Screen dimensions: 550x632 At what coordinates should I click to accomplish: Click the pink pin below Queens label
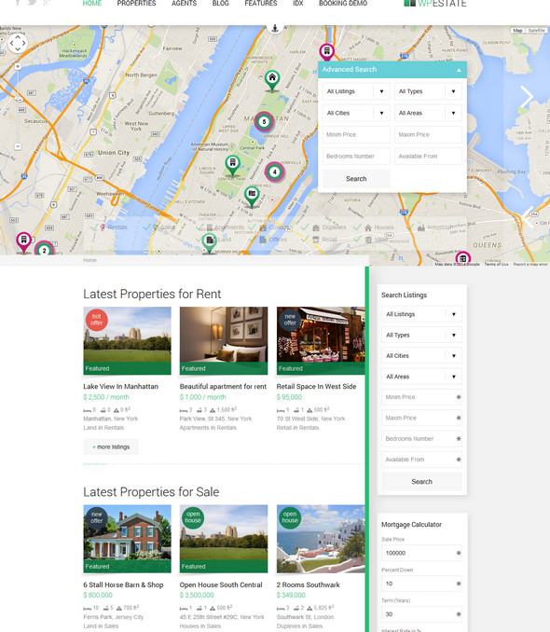pos(463,258)
